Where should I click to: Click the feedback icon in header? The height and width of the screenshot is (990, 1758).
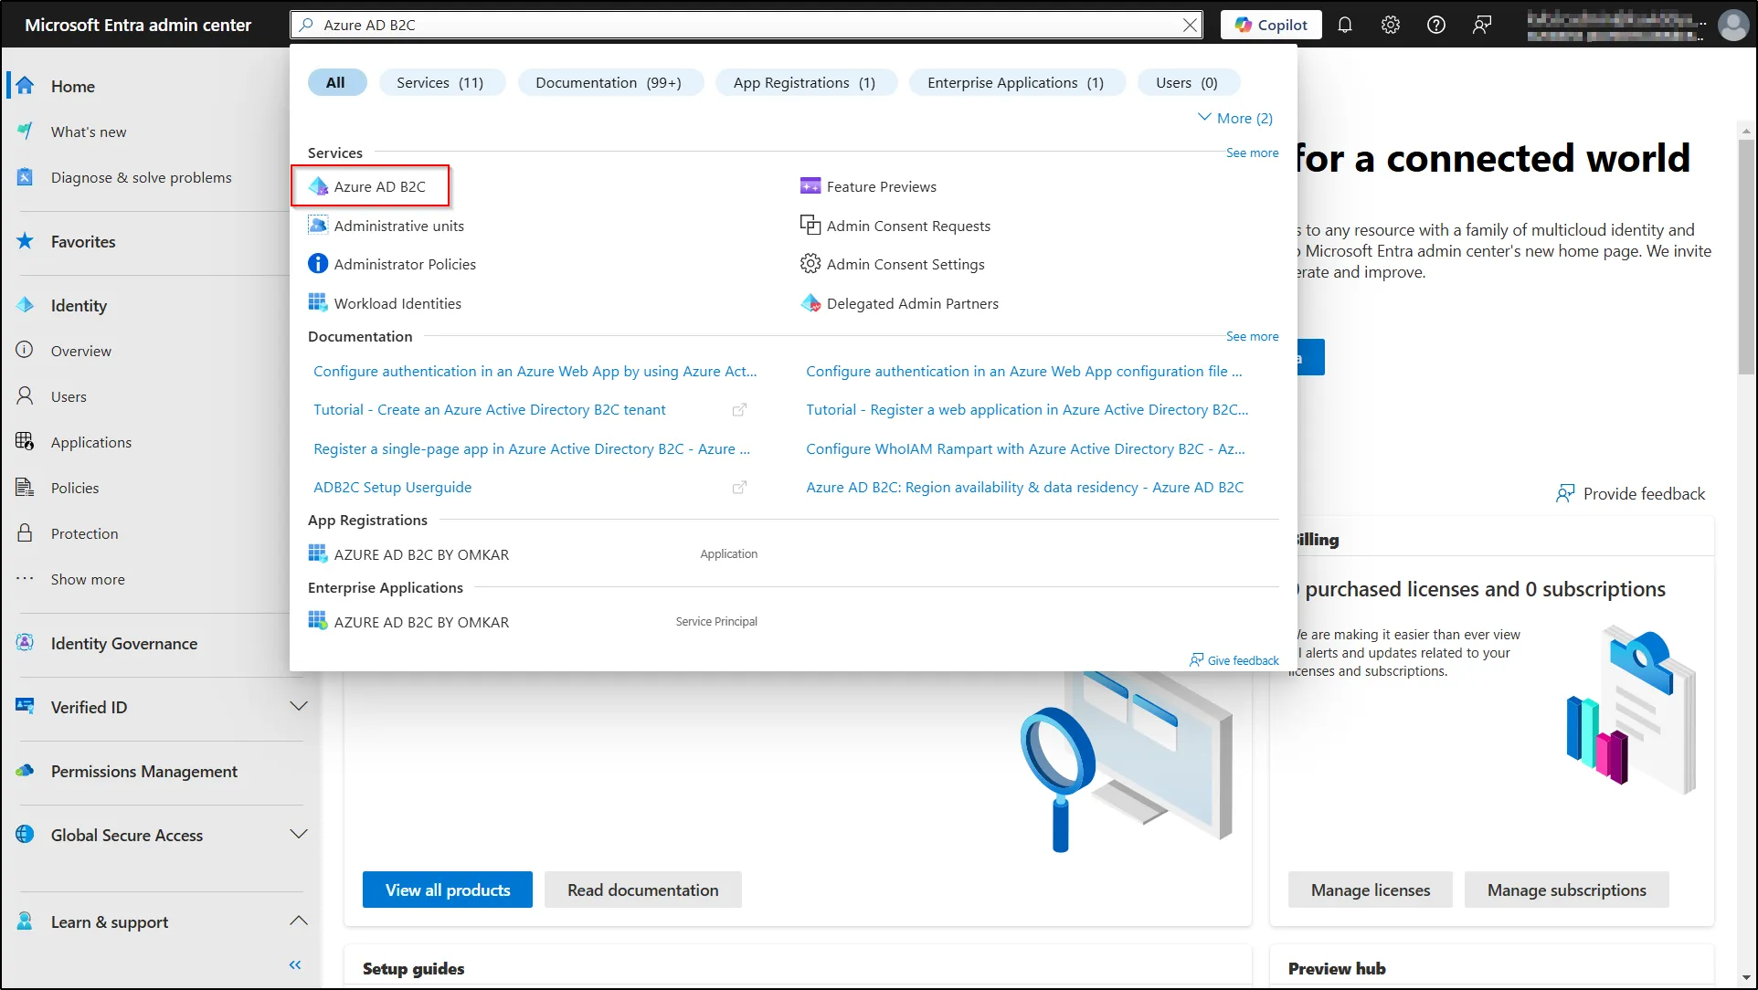tap(1482, 25)
